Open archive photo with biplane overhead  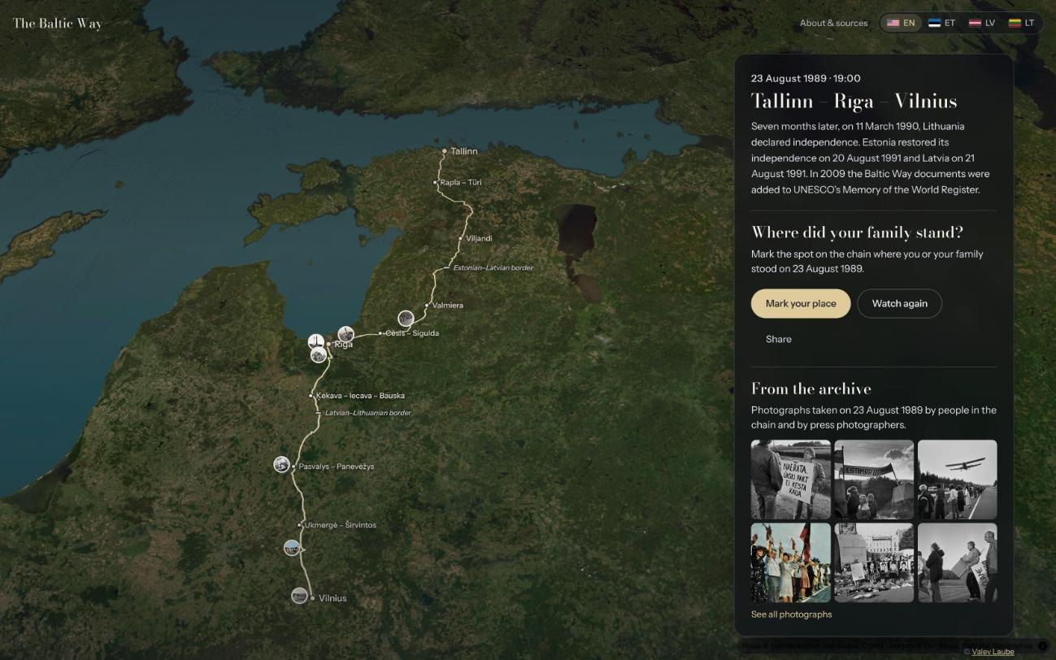click(x=957, y=480)
